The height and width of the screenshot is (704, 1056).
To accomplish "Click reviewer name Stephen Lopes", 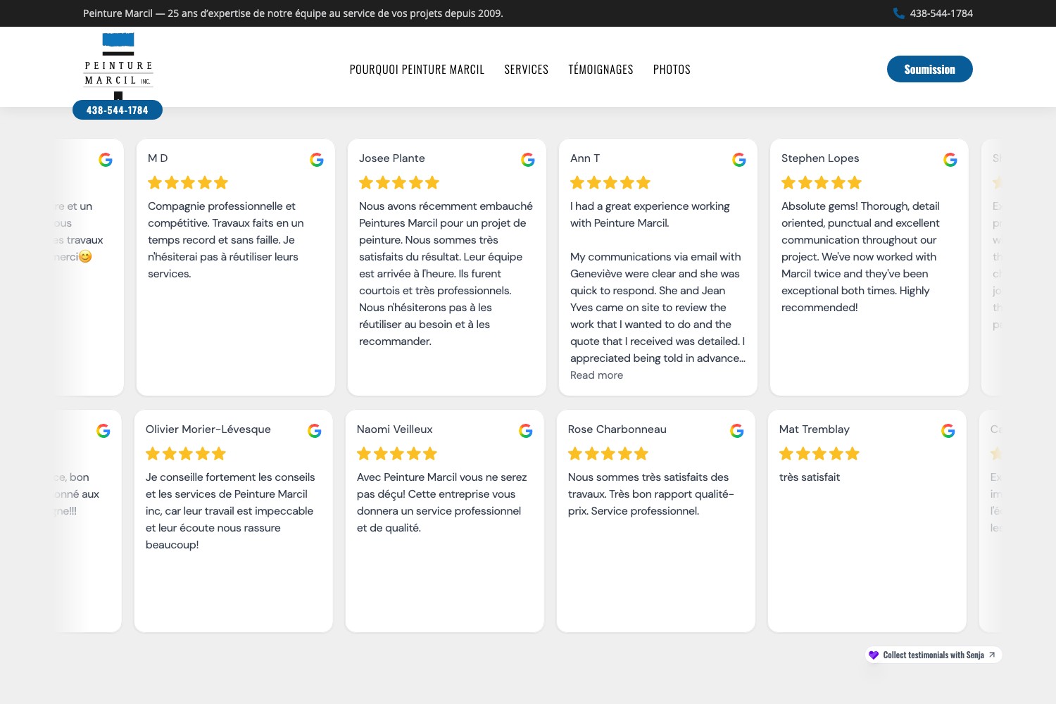I will coord(820,158).
